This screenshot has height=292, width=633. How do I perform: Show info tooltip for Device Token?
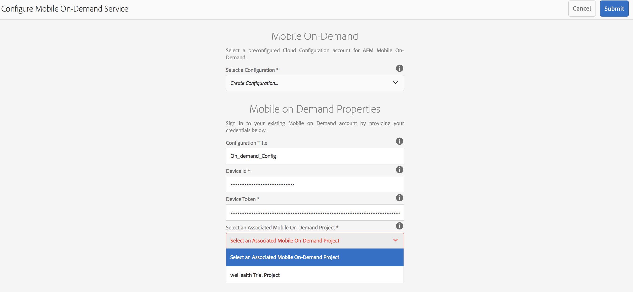(399, 198)
